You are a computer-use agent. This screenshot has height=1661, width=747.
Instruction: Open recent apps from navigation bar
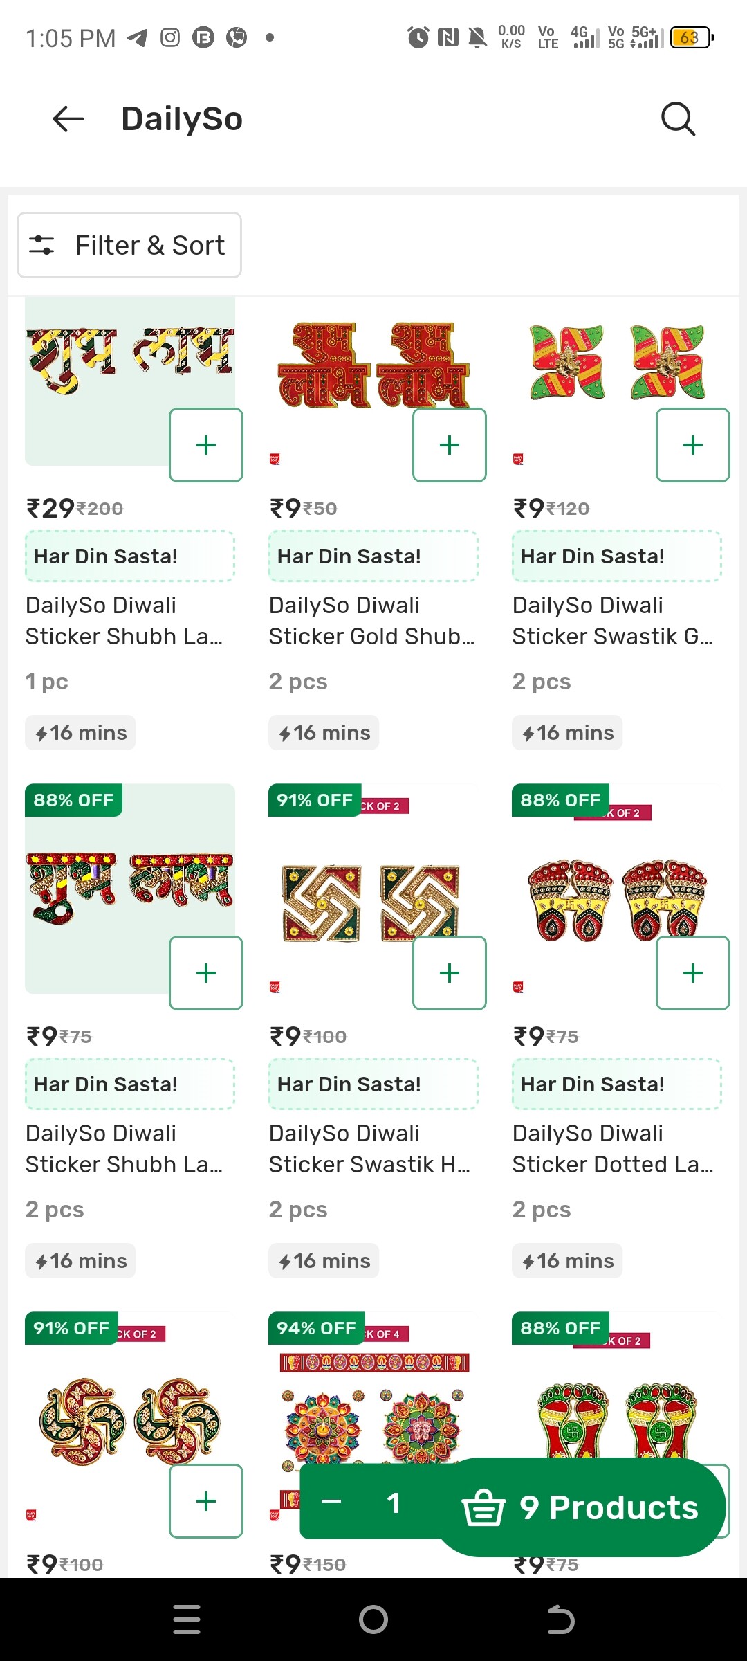point(187,1619)
